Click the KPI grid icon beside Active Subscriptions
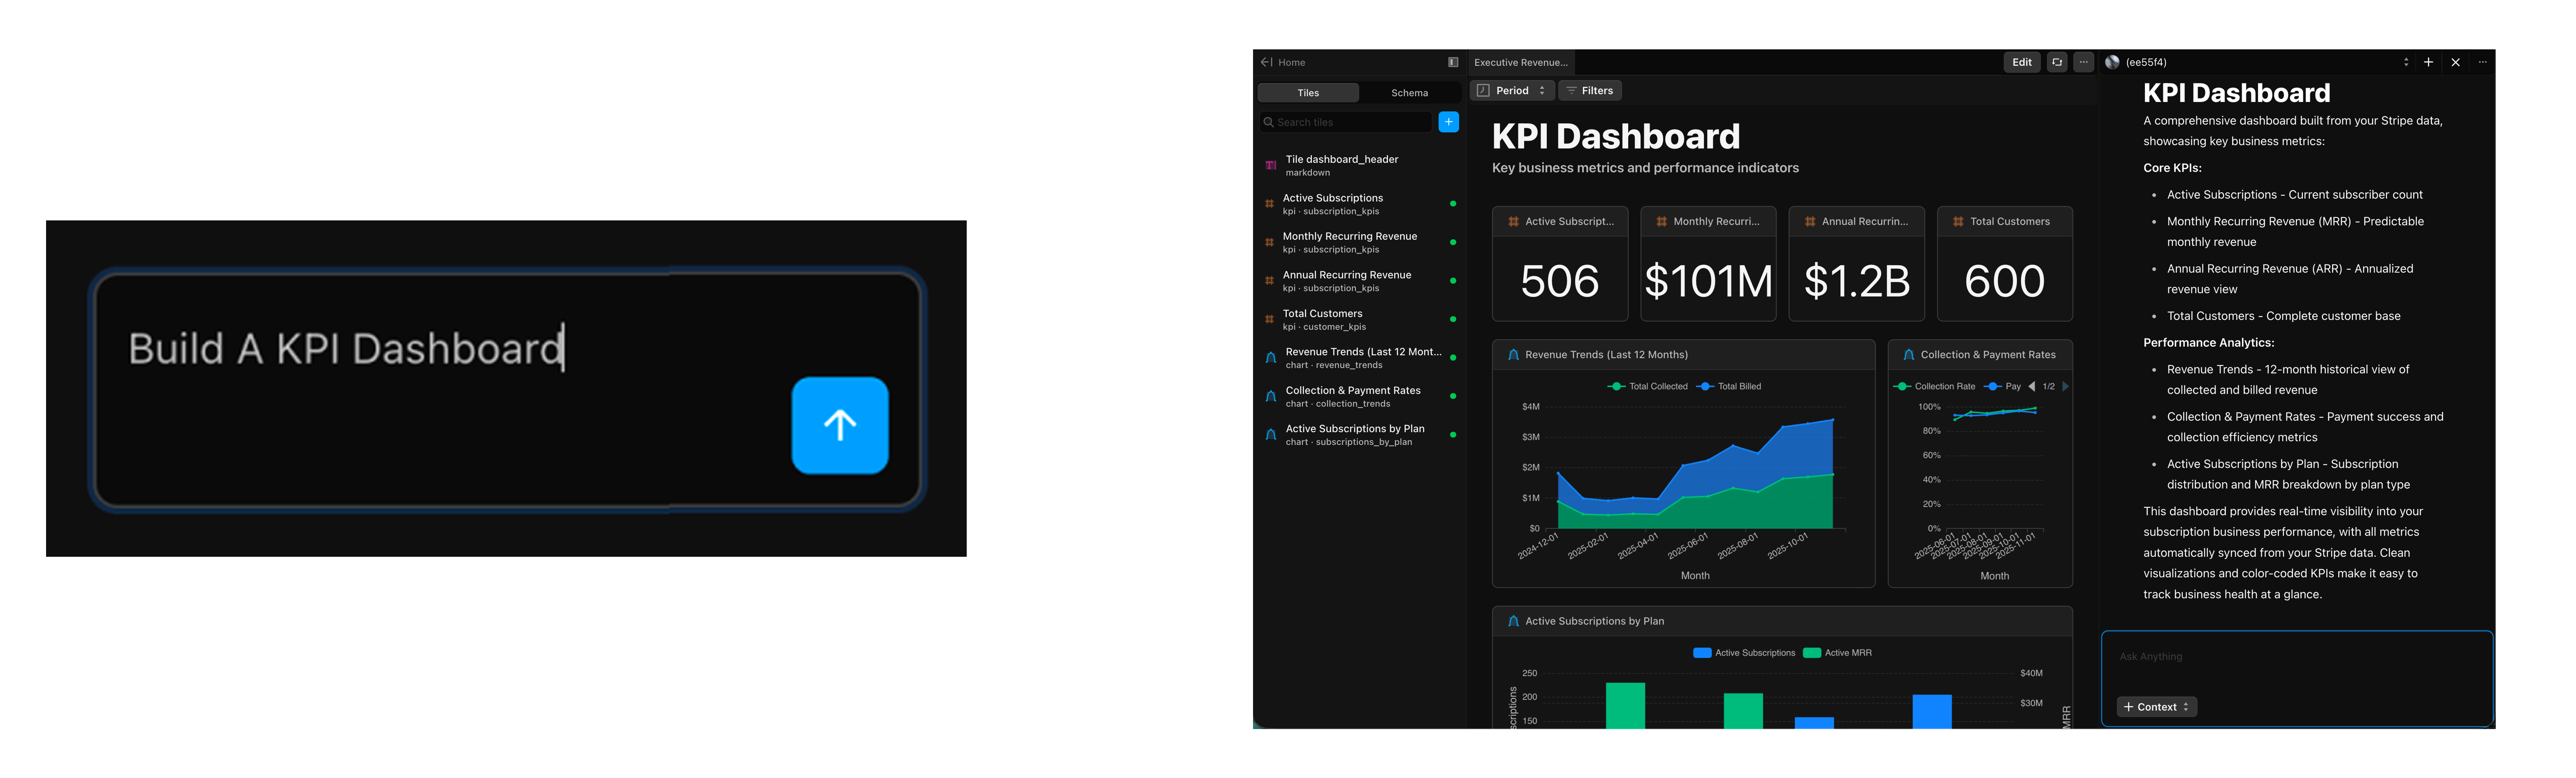The image size is (2576, 778). click(x=1270, y=203)
